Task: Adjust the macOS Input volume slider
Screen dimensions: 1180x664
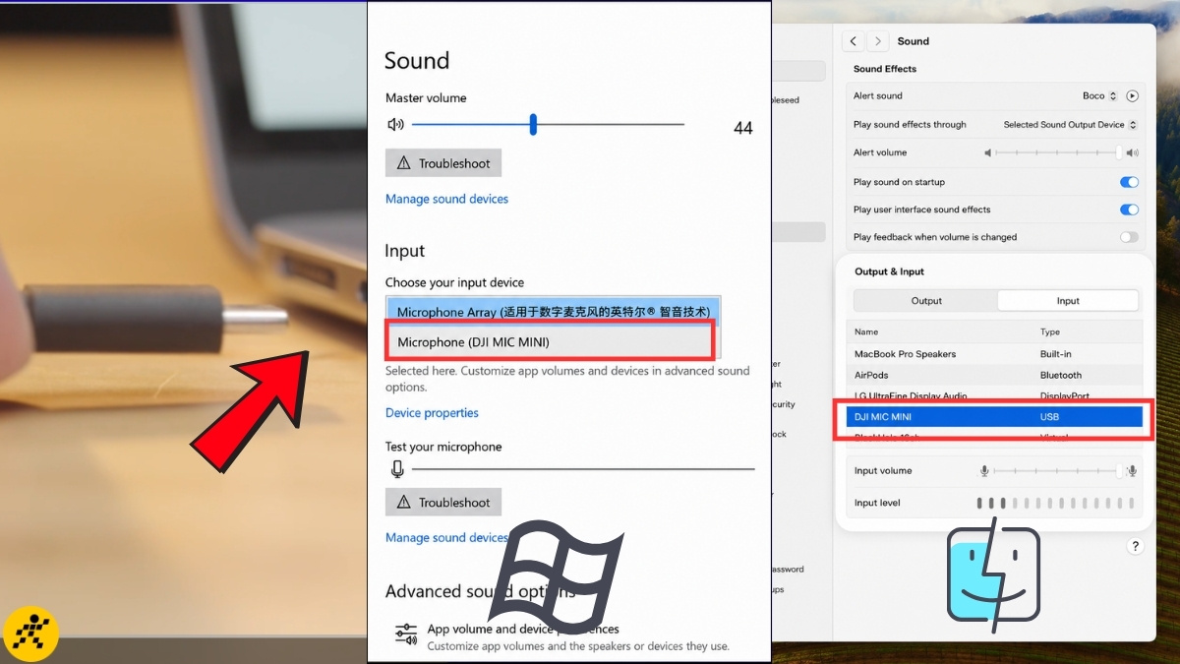Action: (x=1058, y=471)
